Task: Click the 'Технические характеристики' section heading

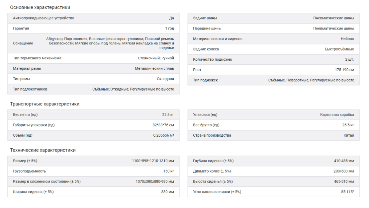Action: coord(43,150)
